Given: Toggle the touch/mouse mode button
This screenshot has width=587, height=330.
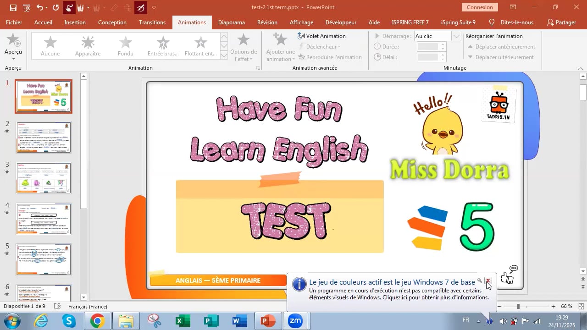Looking at the screenshot, I should pos(69,7).
